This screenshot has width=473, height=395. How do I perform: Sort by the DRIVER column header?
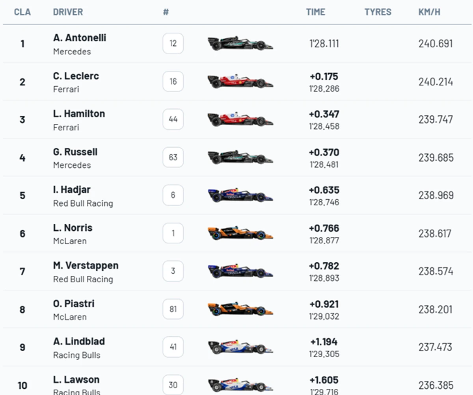(x=68, y=12)
